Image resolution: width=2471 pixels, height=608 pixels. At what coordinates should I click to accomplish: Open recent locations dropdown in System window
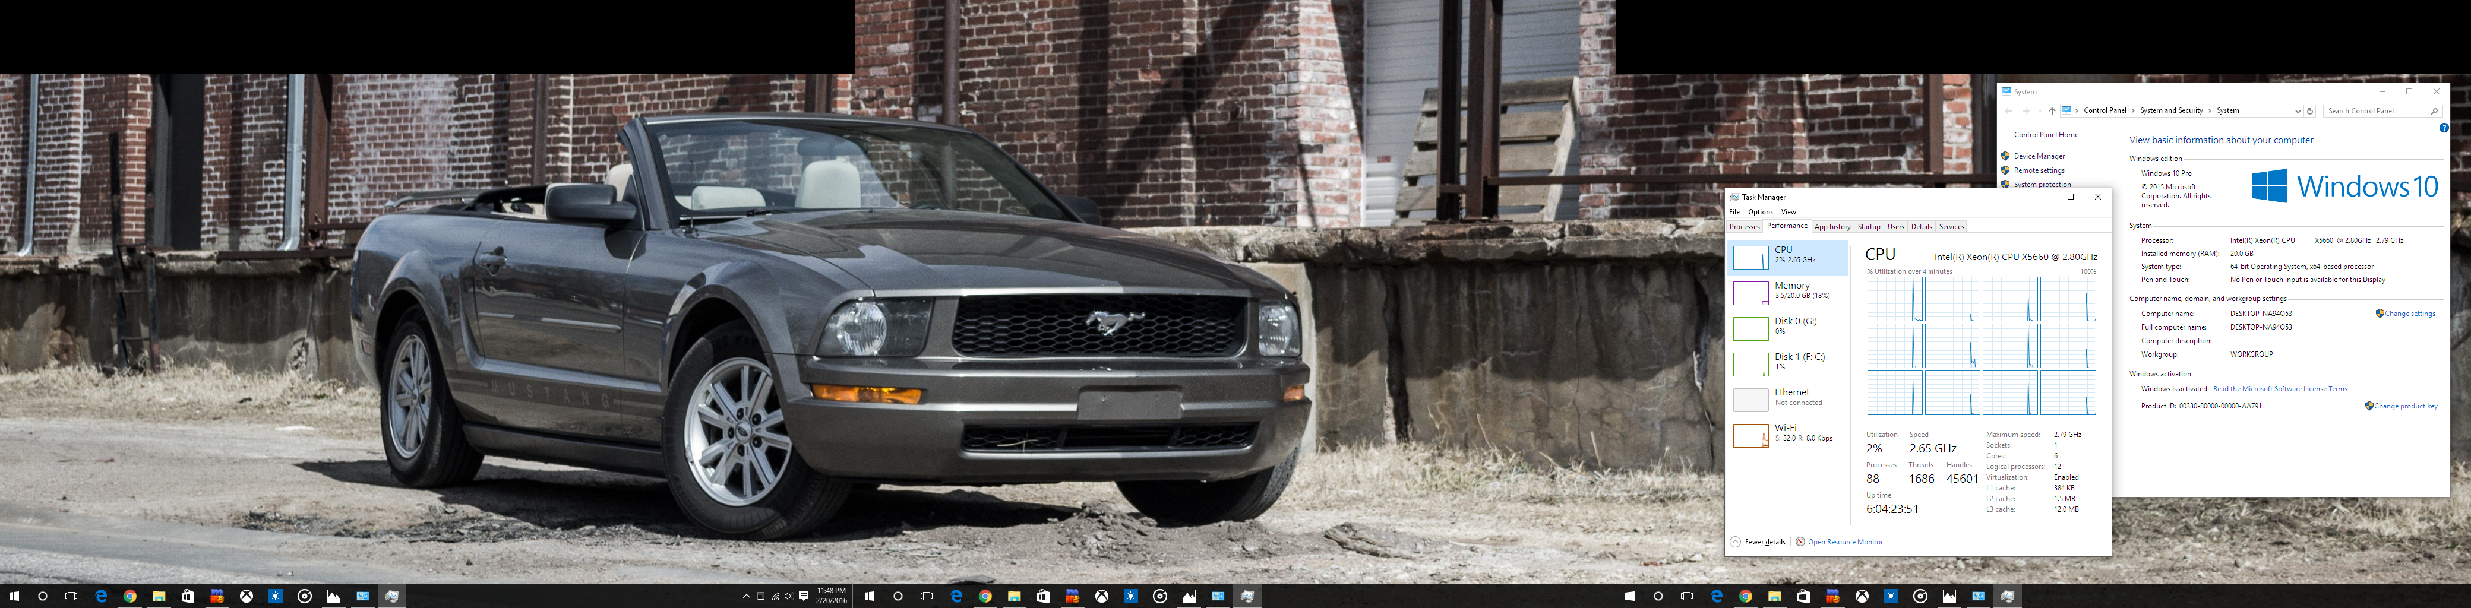click(x=2039, y=111)
